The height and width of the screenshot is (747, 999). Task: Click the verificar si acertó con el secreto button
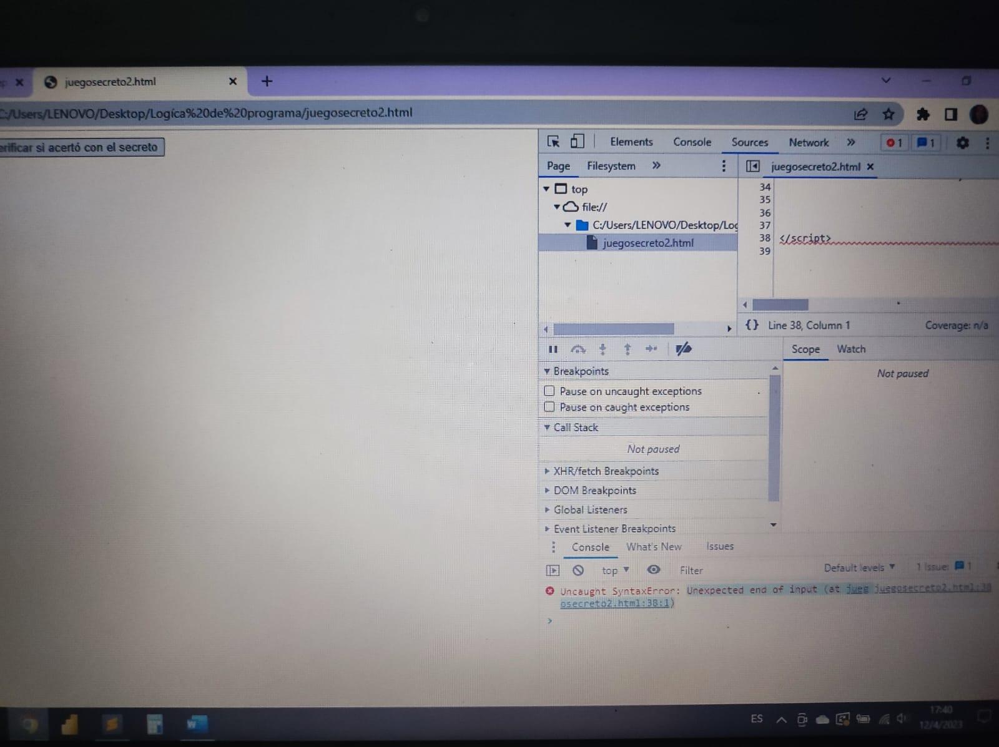click(82, 147)
